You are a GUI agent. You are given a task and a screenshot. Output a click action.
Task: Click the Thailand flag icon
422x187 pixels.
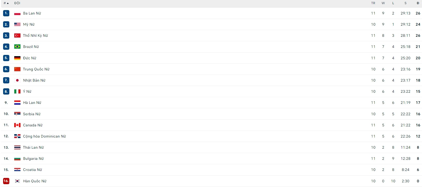tap(17, 147)
